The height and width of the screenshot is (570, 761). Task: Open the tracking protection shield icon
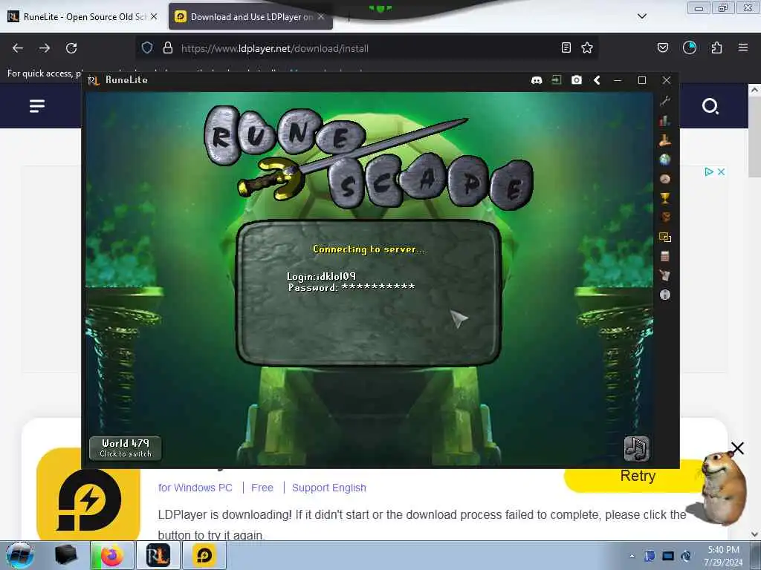click(147, 47)
